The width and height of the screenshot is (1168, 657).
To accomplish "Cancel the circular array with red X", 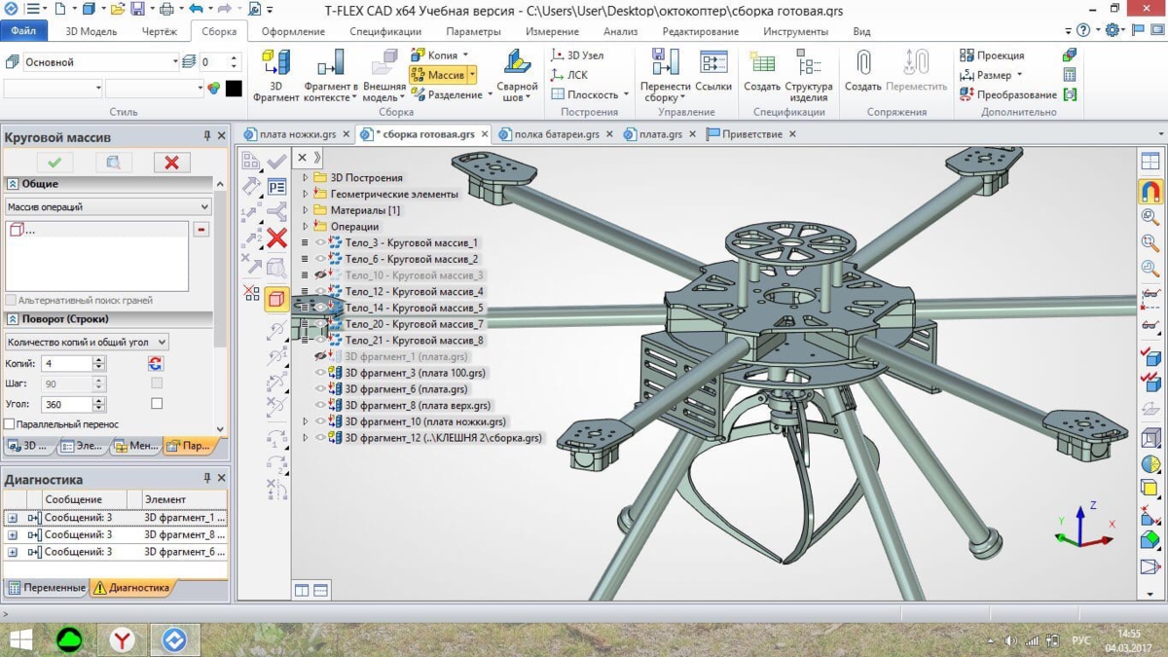I will 172,163.
